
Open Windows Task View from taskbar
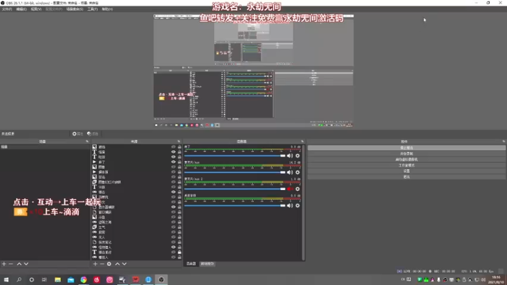coord(44,279)
